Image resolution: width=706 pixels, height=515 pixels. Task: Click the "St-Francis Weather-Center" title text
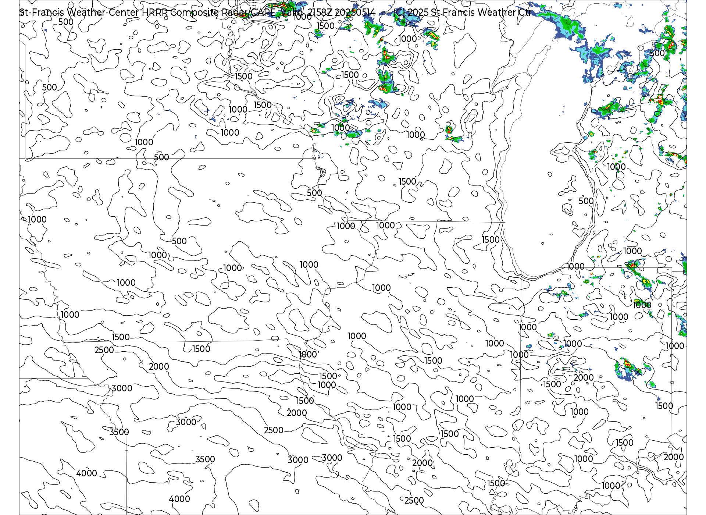tap(79, 13)
